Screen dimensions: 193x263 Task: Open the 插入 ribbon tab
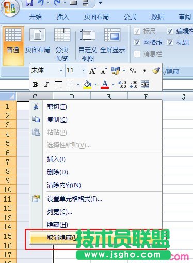click(x=63, y=17)
